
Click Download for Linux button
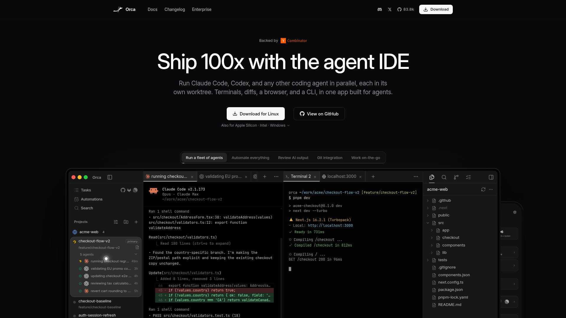coord(256,114)
